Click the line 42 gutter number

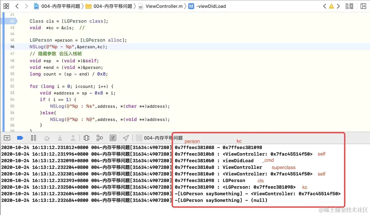pyautogui.click(x=12, y=21)
